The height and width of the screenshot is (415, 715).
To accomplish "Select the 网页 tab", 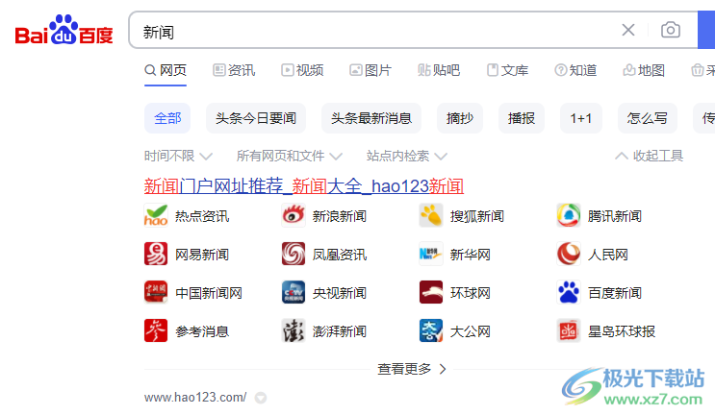I will pos(166,70).
